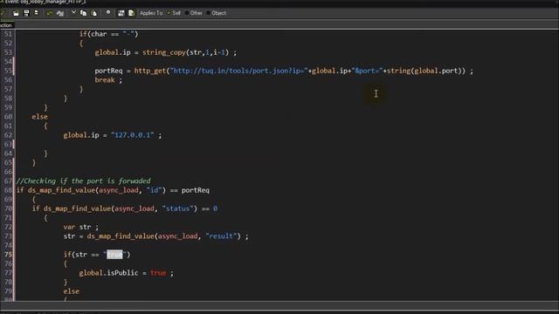Image resolution: width=559 pixels, height=314 pixels.
Task: Select the Object radio option
Action: [x=216, y=13]
